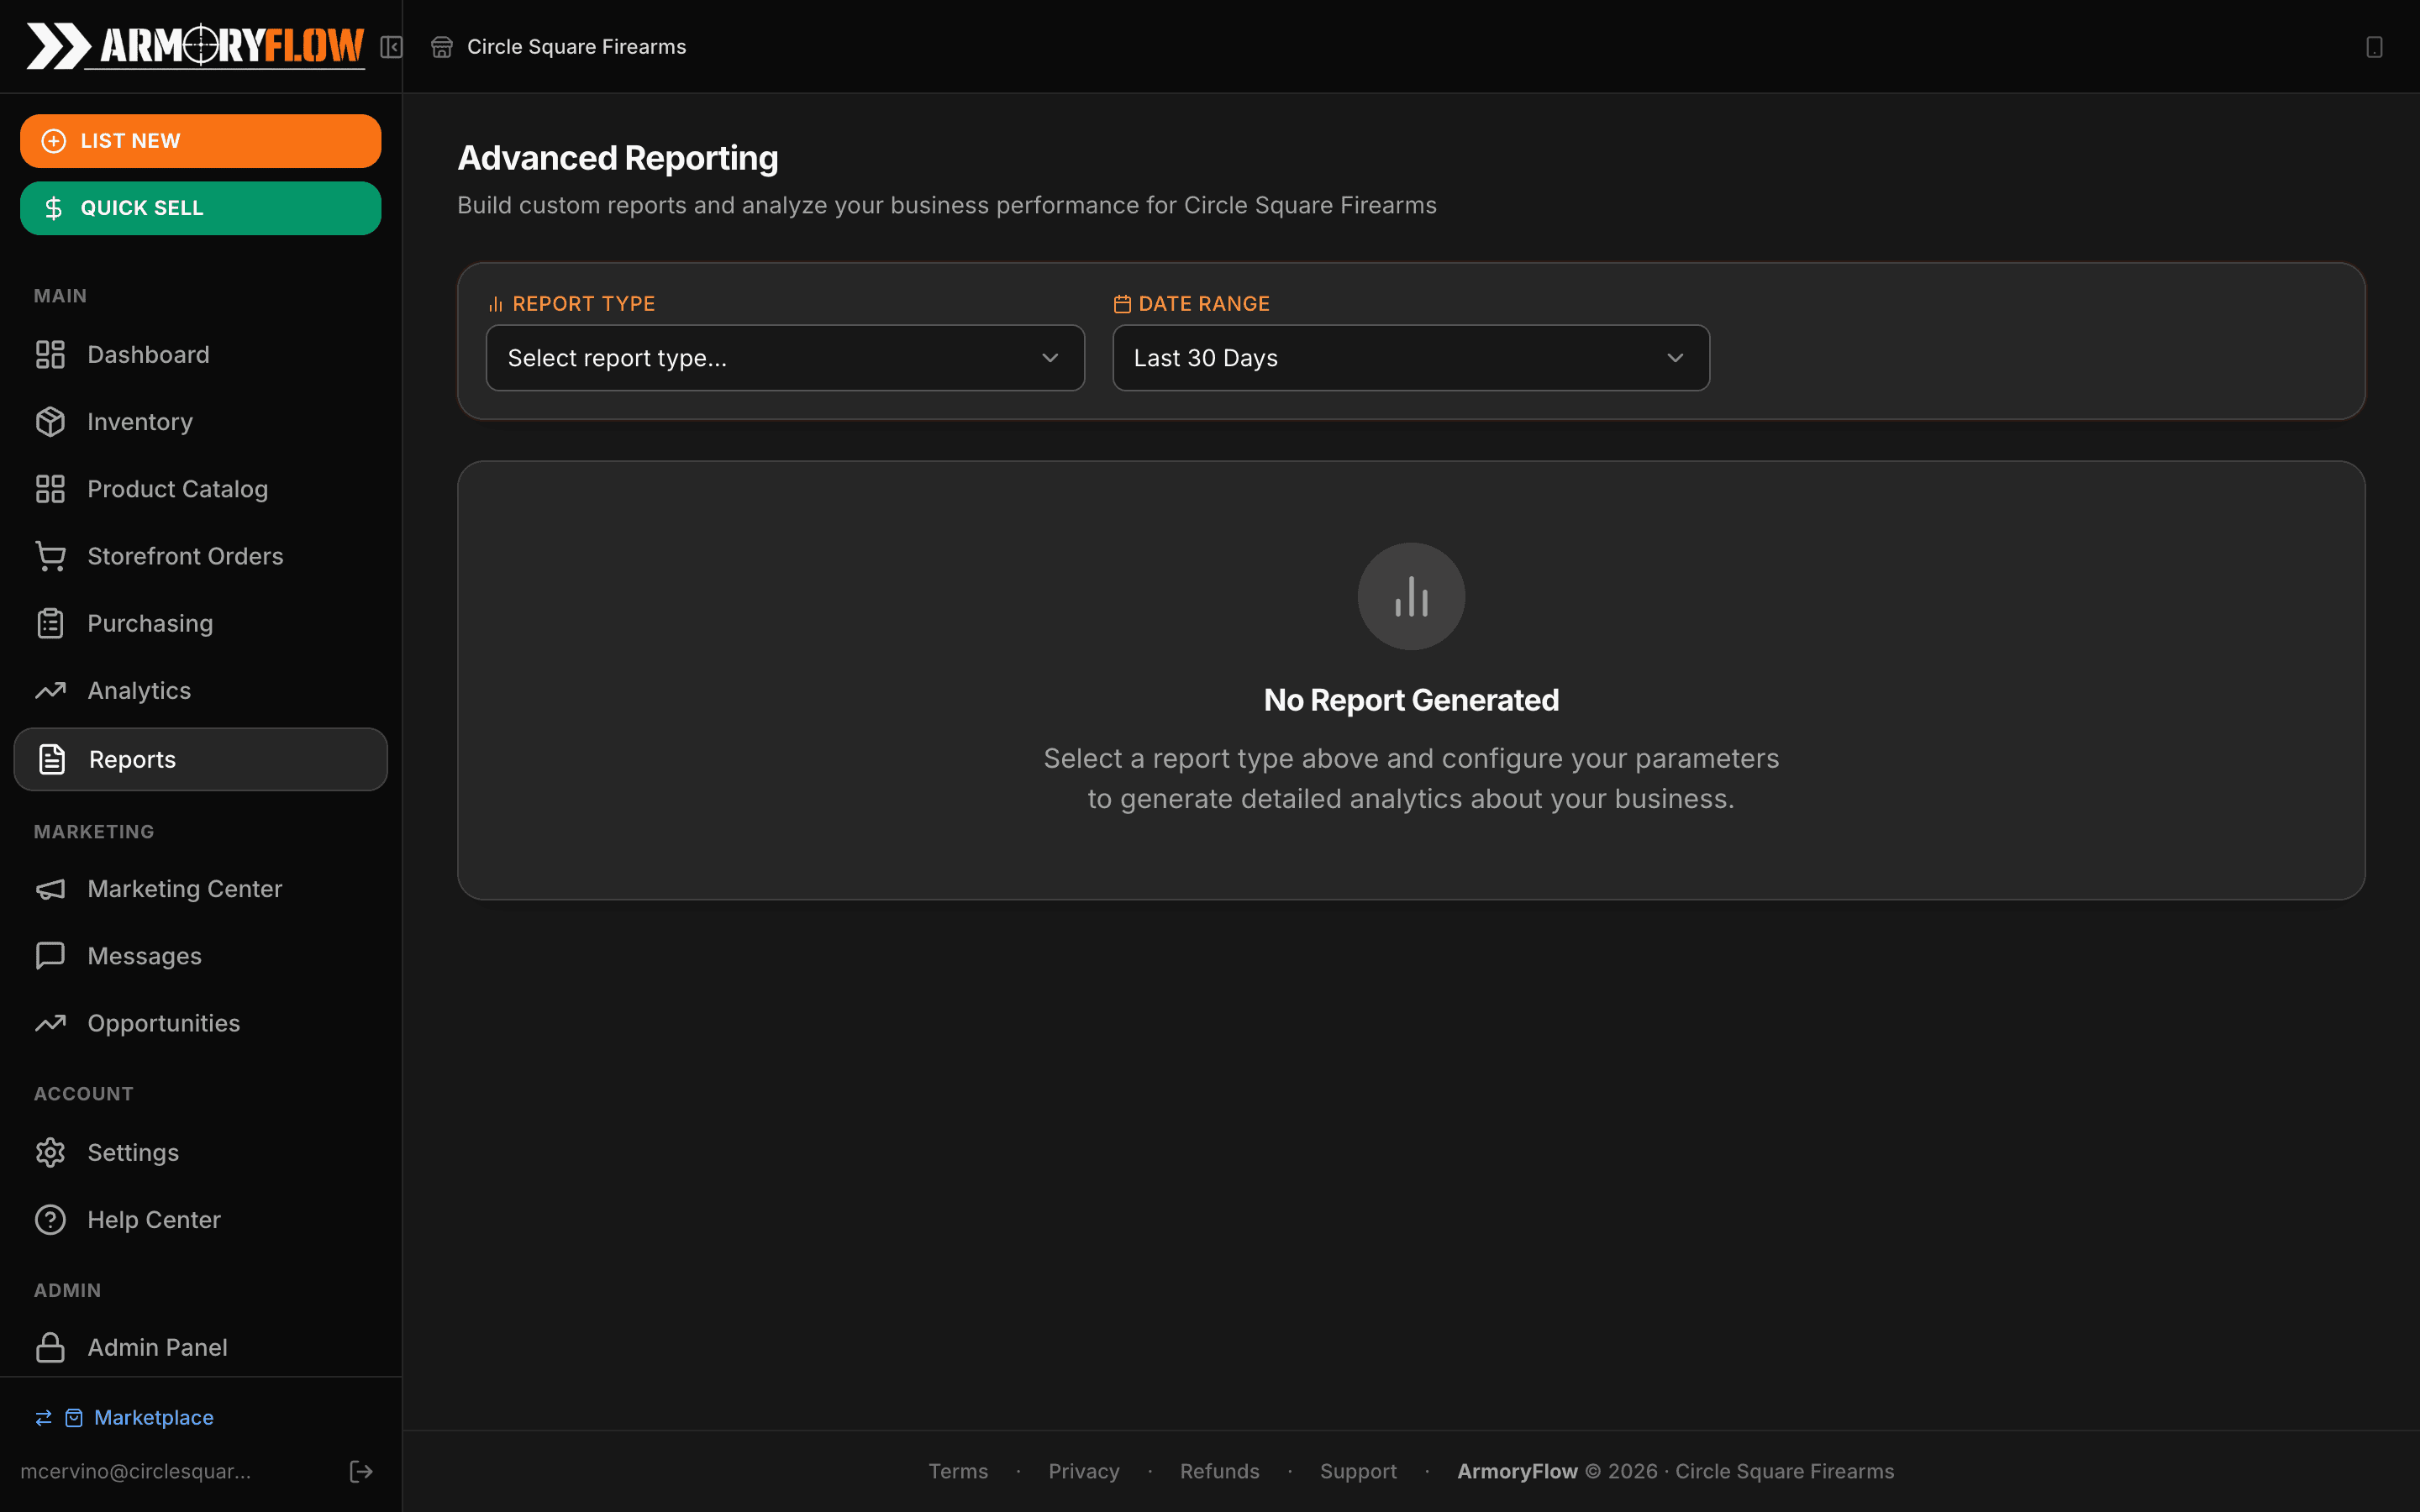Click the Marketing Center megaphone icon
Screen dimensions: 2420x1512
pos(50,889)
